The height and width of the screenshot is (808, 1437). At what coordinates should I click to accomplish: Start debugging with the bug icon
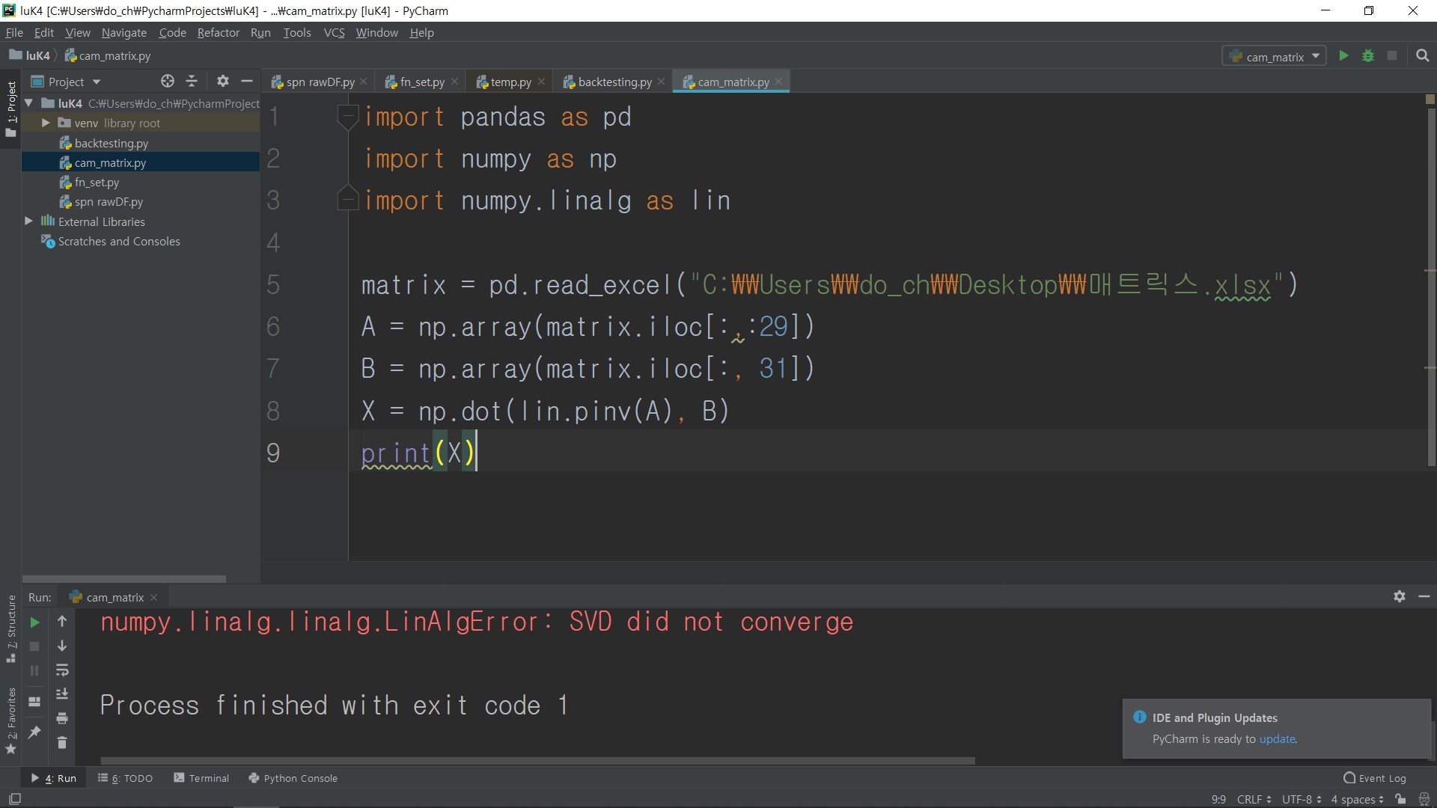1368,56
